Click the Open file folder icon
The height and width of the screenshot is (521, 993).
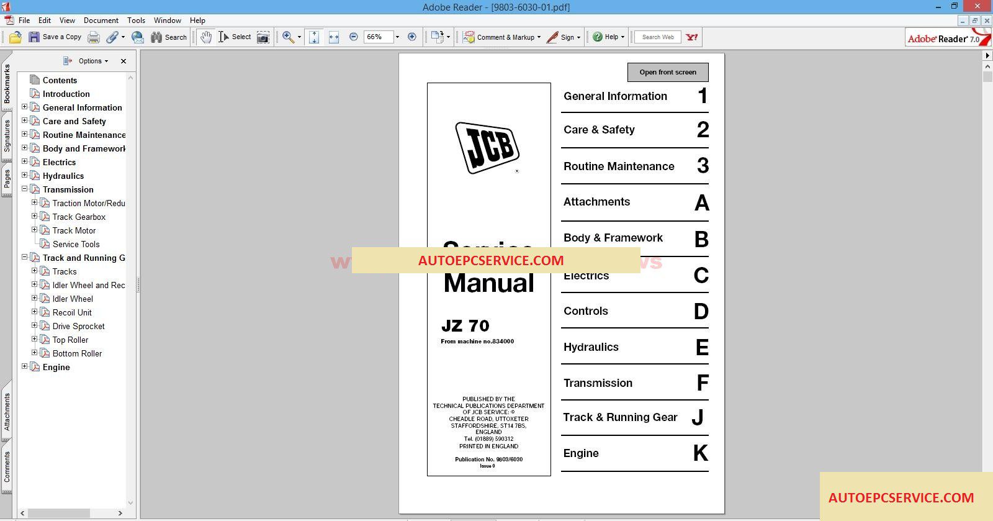pyautogui.click(x=16, y=37)
